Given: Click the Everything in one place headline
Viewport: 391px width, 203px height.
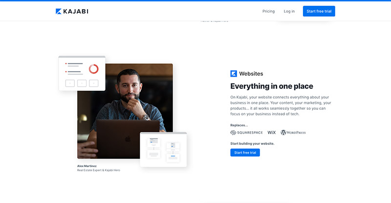Looking at the screenshot, I should click(x=272, y=86).
